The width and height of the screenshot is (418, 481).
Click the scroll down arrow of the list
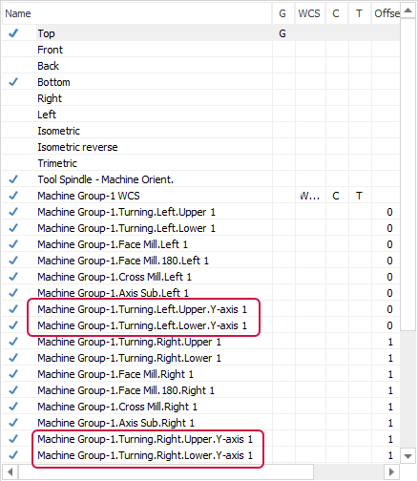tap(408, 456)
